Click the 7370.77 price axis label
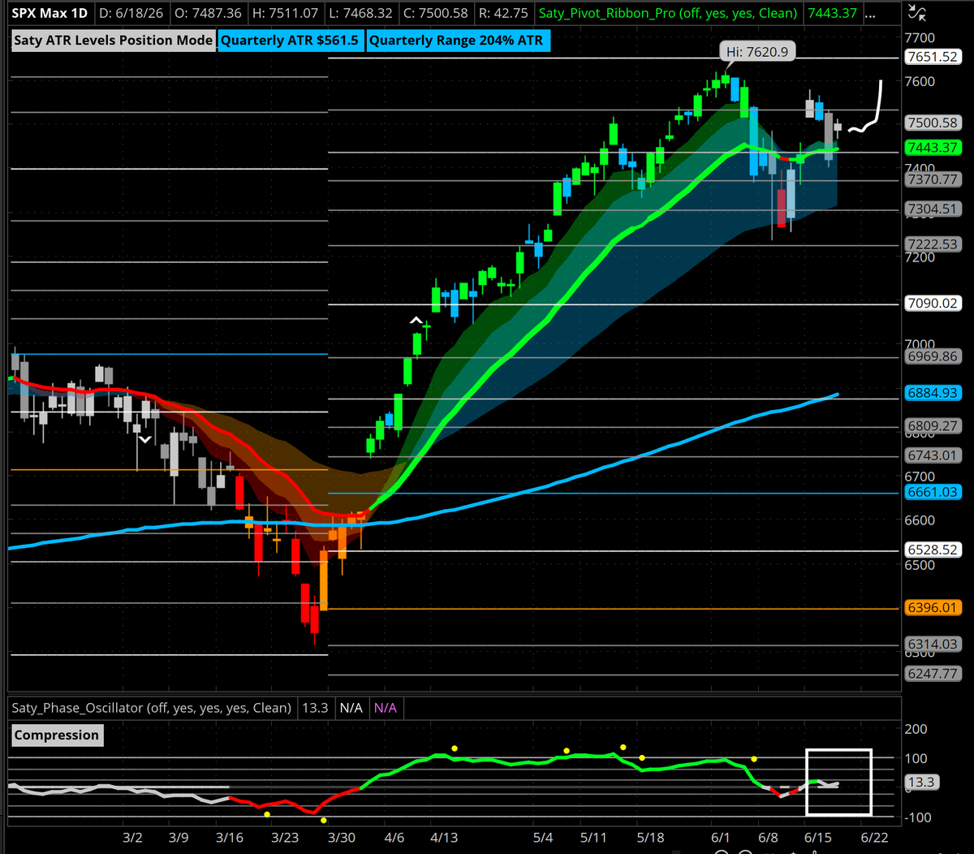The image size is (974, 854). click(933, 179)
